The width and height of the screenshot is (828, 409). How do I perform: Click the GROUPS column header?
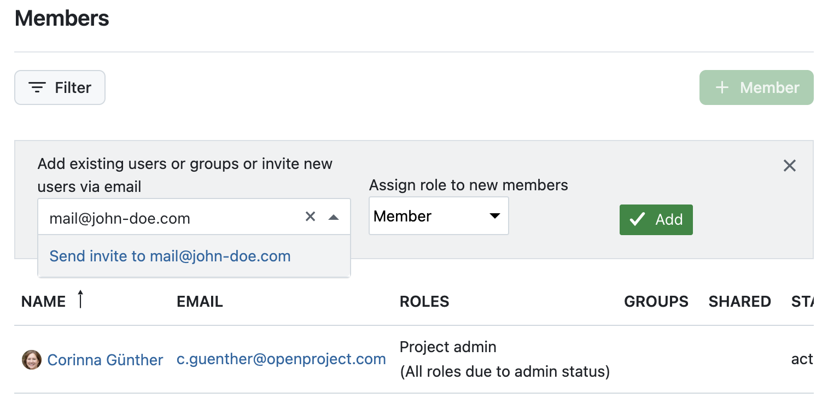tap(656, 301)
